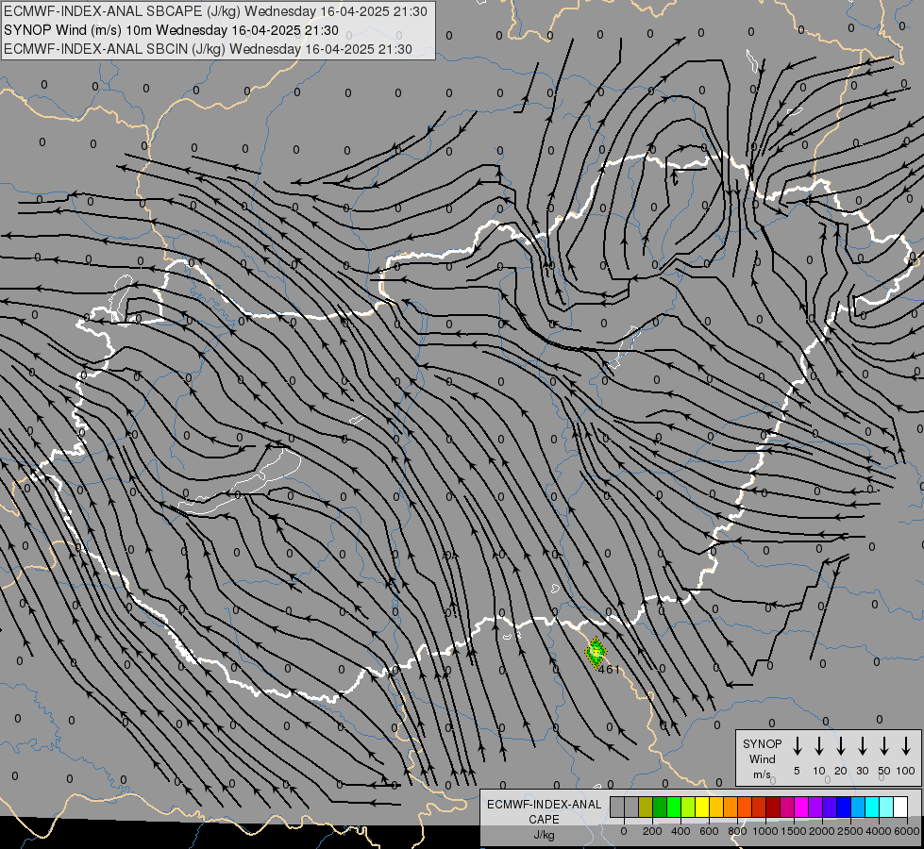The width and height of the screenshot is (924, 849).
Task: Select the pale cyan swatch after 4000
Action: click(x=886, y=807)
